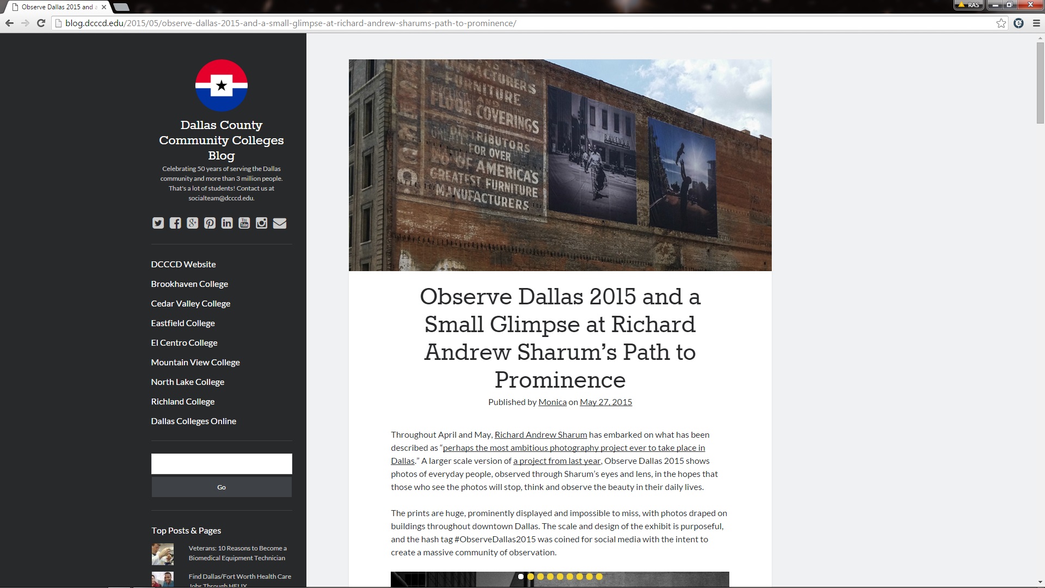Image resolution: width=1045 pixels, height=588 pixels.
Task: Select the last yellow slideshow dot
Action: pyautogui.click(x=599, y=577)
